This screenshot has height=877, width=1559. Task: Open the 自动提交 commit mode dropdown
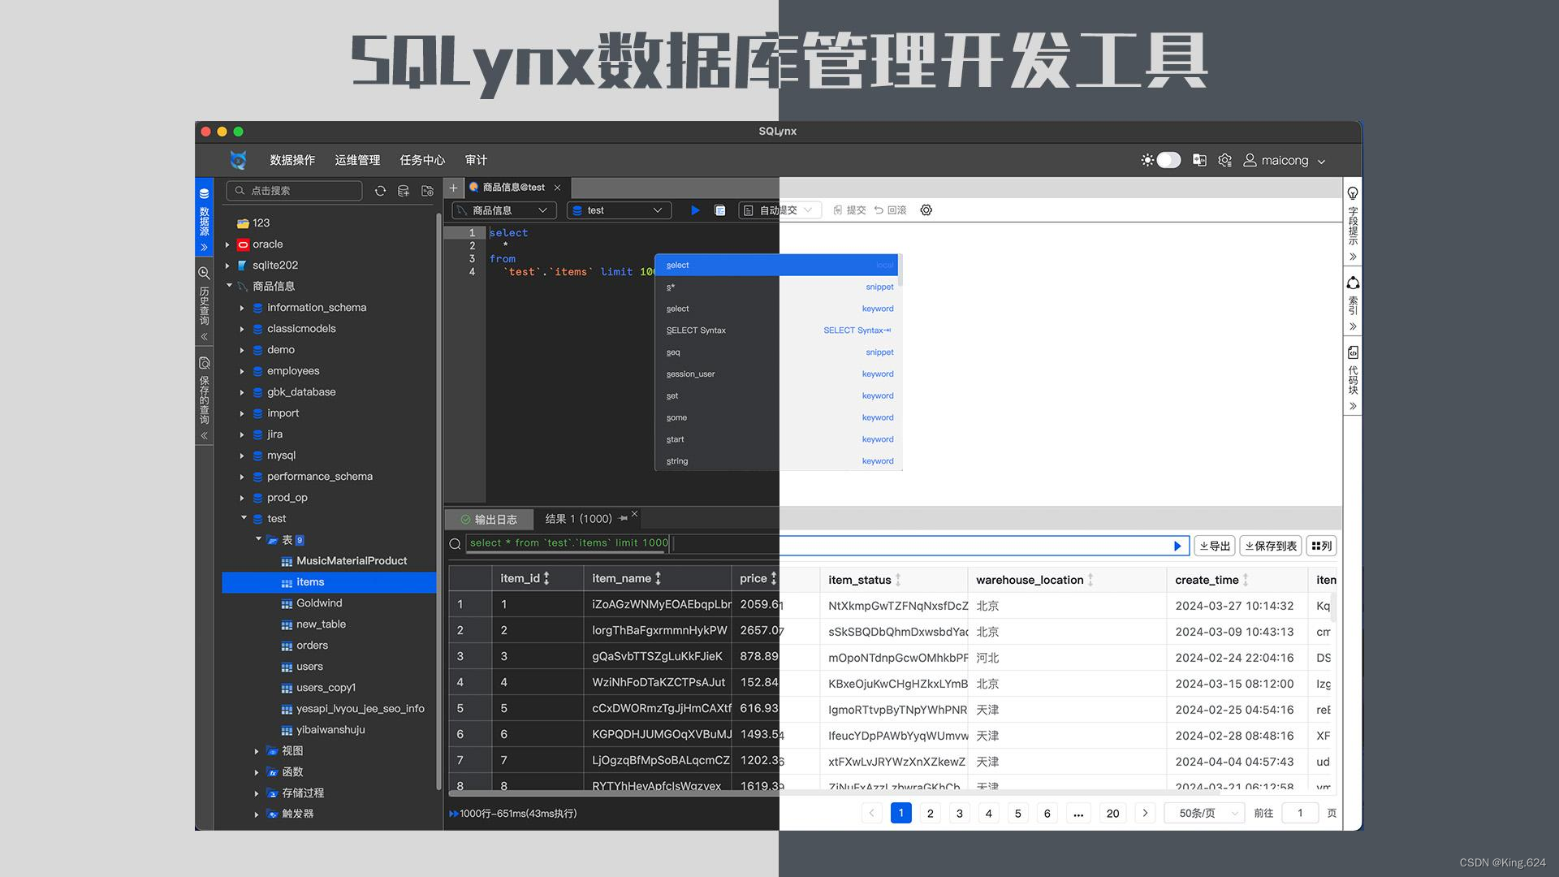[x=779, y=210]
